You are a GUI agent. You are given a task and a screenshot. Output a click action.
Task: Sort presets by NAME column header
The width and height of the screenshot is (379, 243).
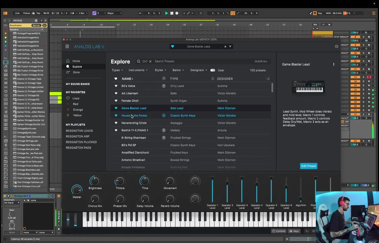pos(127,79)
